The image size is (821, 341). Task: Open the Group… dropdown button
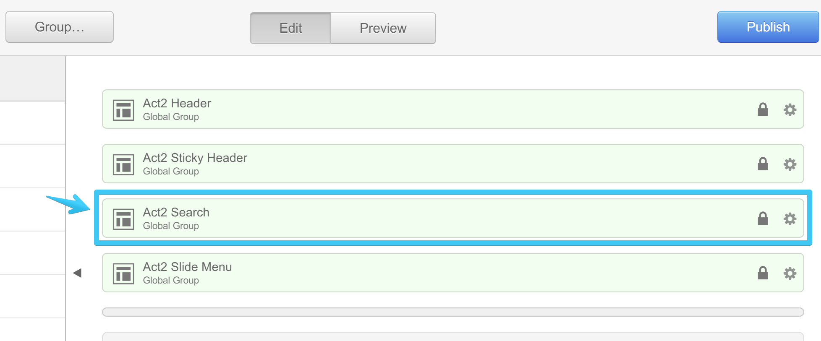click(60, 27)
